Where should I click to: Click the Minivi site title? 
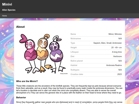coord(7,4)
